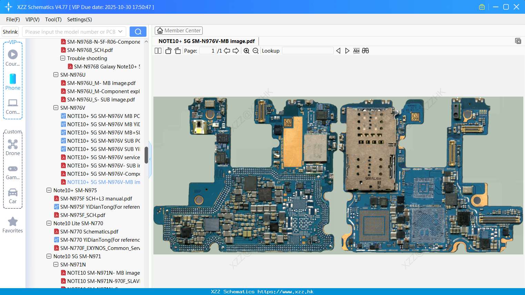
Task: Toggle two-page split view icon
Action: coord(158,51)
